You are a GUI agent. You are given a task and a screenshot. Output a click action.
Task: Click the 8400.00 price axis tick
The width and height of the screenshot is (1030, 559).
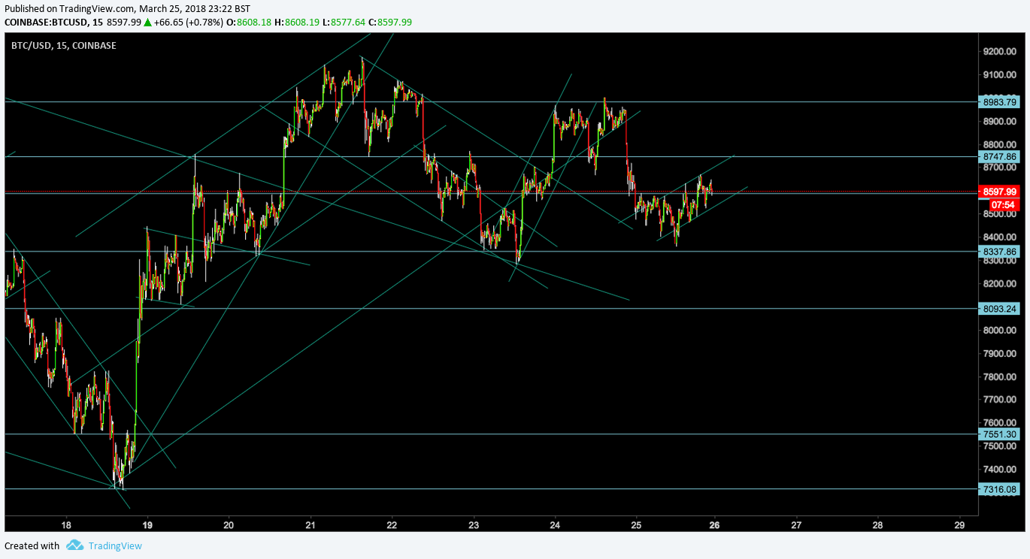[x=999, y=238]
